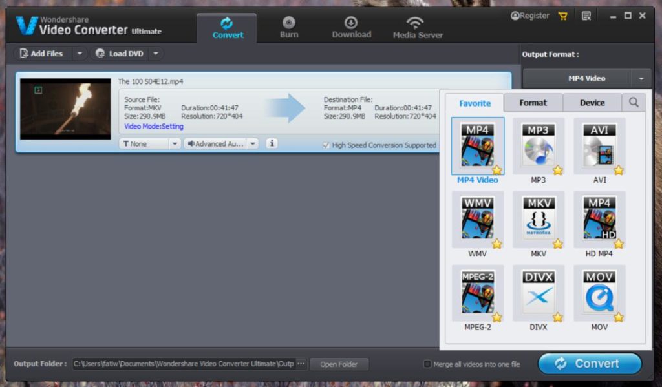Enable Merge all videos into one file
The image size is (662, 387).
point(427,364)
